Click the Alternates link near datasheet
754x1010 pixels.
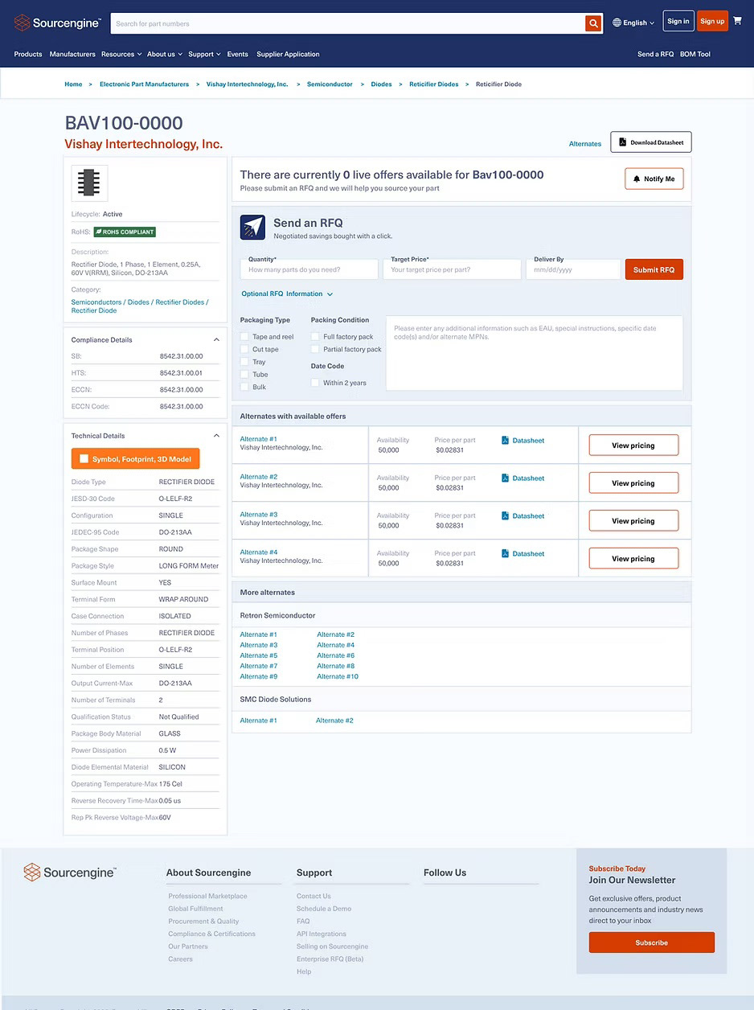[585, 144]
